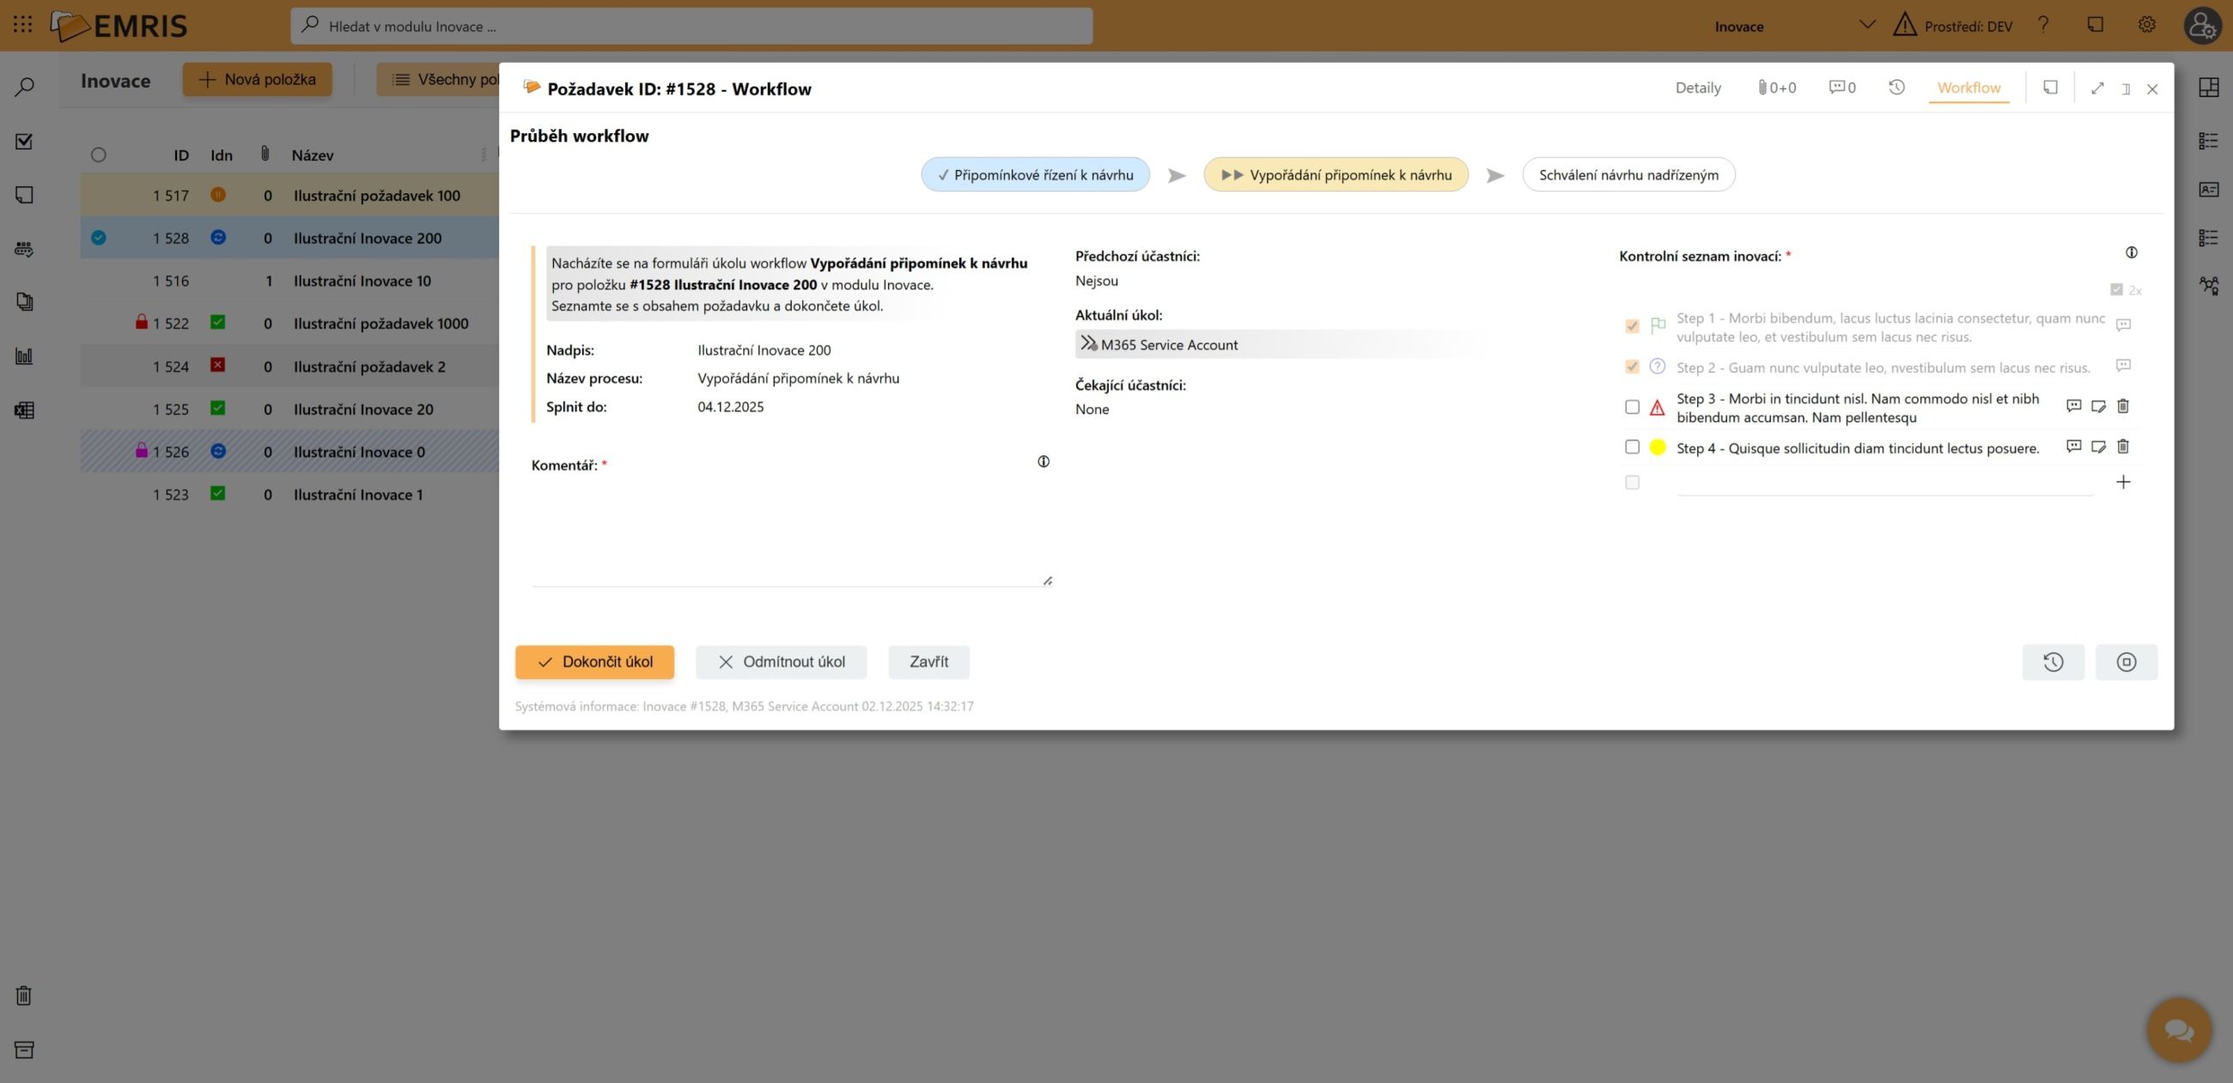Open the help question mark icon

2043,25
